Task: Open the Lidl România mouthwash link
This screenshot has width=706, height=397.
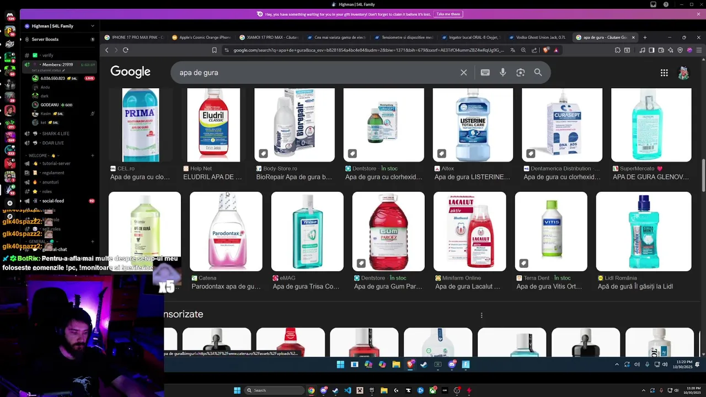Action: point(635,287)
